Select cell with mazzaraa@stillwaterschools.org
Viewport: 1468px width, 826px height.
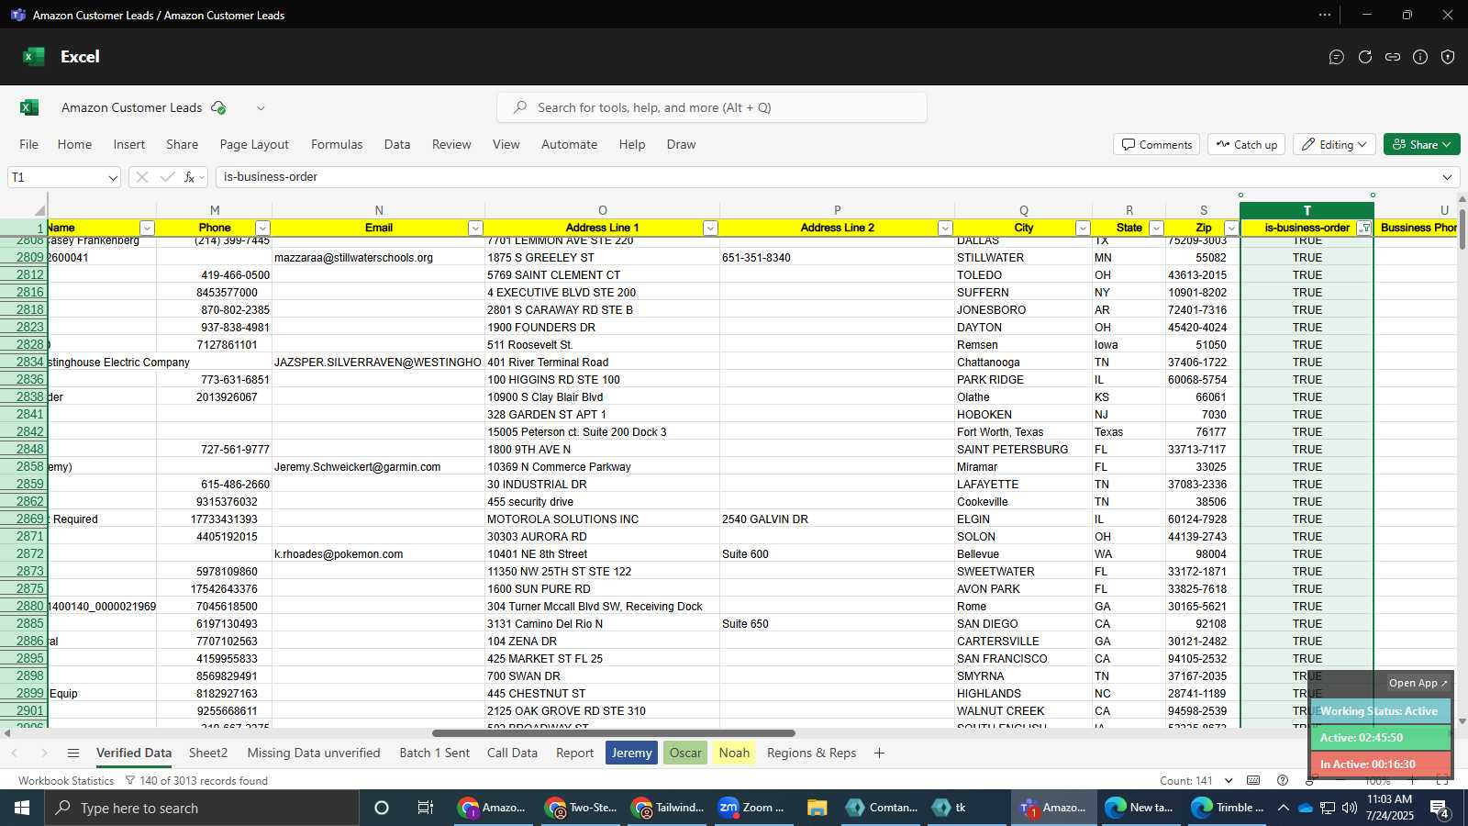click(x=378, y=257)
